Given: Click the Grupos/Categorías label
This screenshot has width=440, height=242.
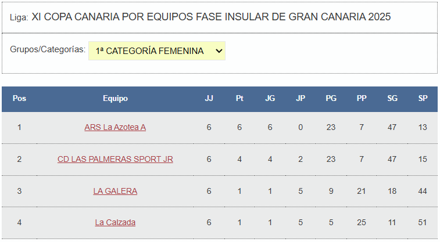Looking at the screenshot, I should click(48, 49).
